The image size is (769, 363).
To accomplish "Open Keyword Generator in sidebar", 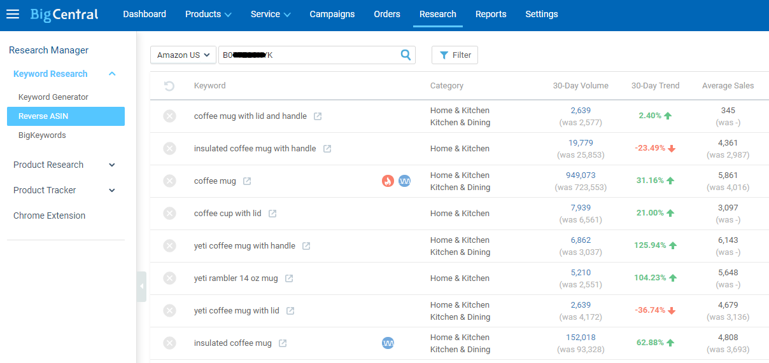I will point(53,97).
